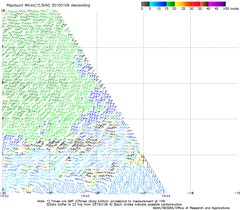Click the 'Times are GMT' note line
240x210 pixels.
pos(101,201)
